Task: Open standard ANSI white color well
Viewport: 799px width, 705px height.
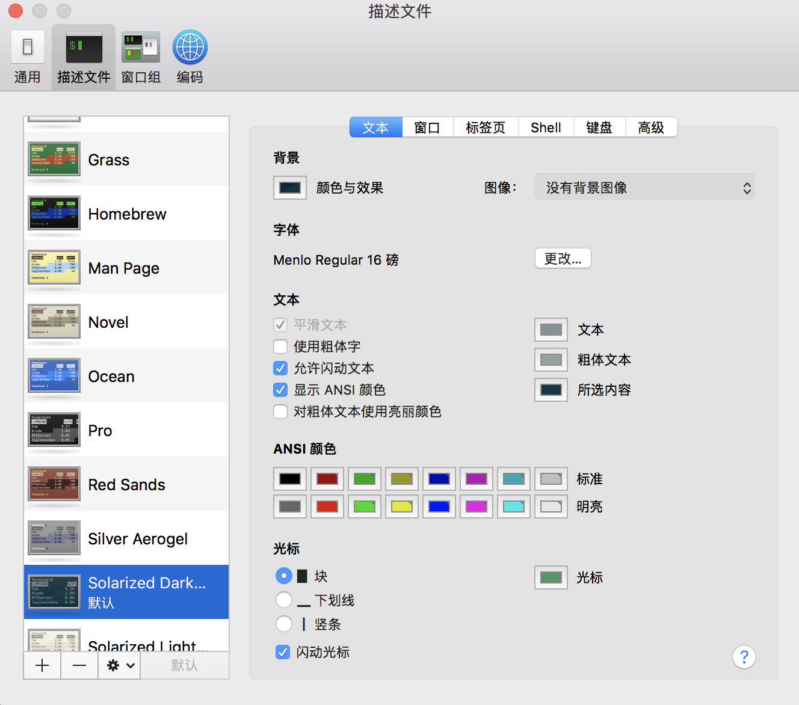Action: click(551, 479)
